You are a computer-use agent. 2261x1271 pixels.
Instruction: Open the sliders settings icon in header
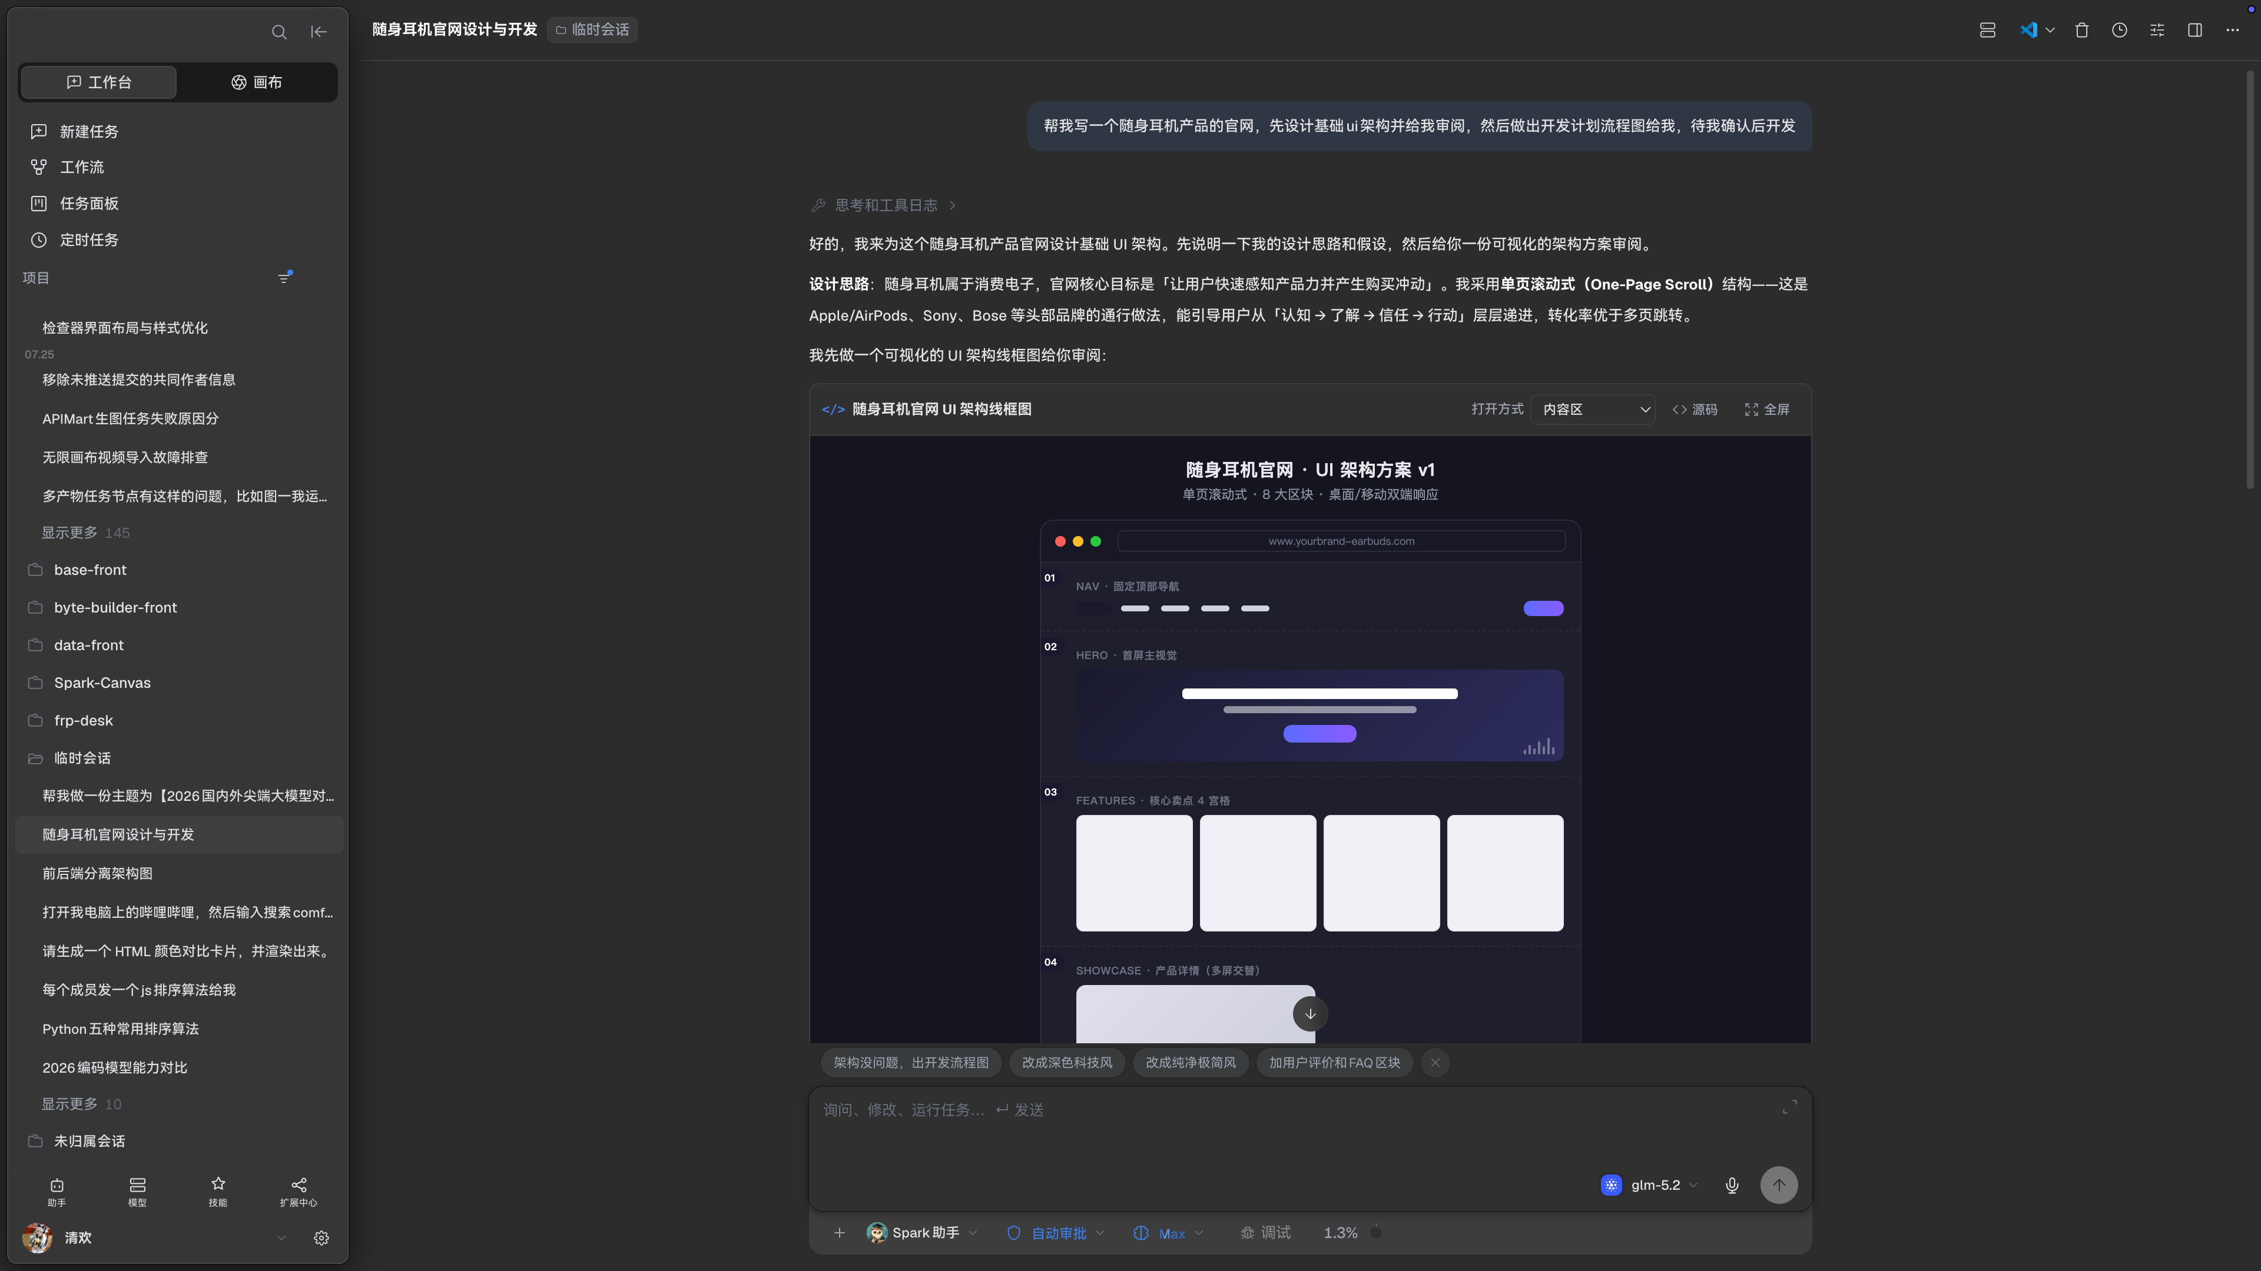[x=2157, y=31]
